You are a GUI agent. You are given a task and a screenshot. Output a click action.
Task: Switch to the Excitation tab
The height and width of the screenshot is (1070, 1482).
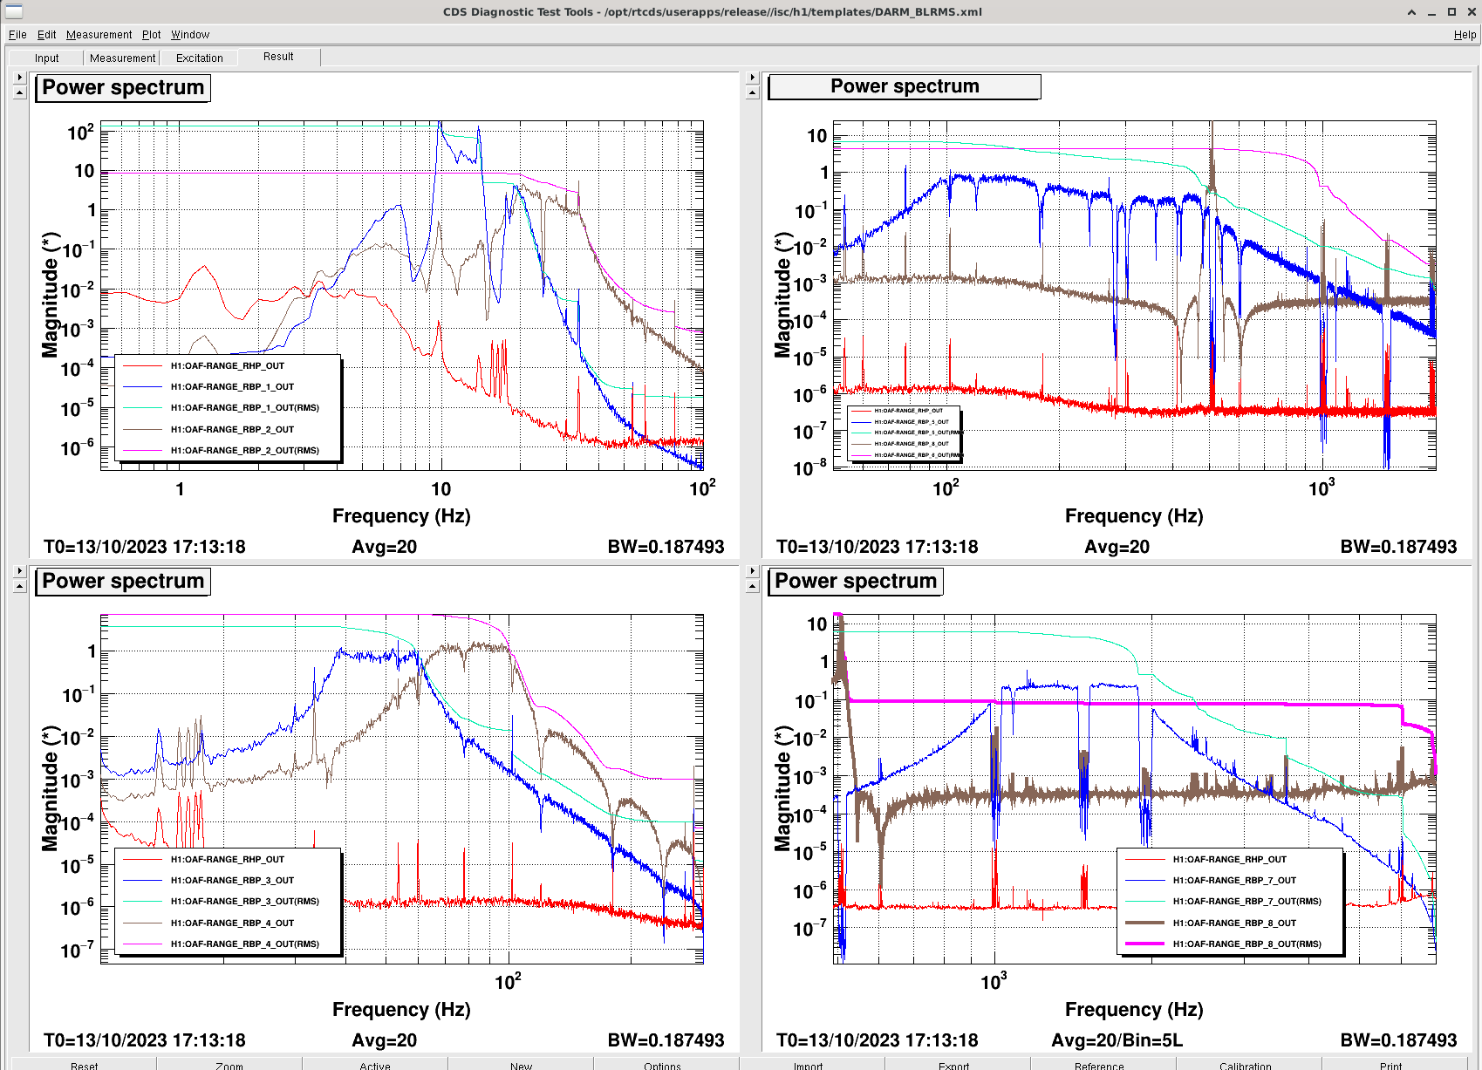point(199,58)
